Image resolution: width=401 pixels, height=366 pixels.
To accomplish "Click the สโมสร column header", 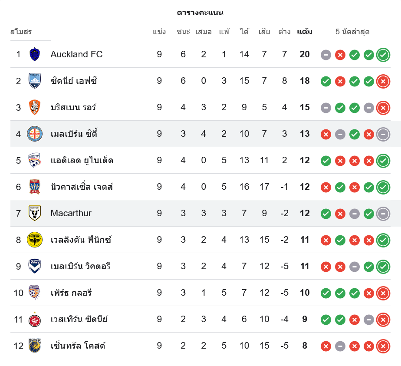I will (21, 32).
